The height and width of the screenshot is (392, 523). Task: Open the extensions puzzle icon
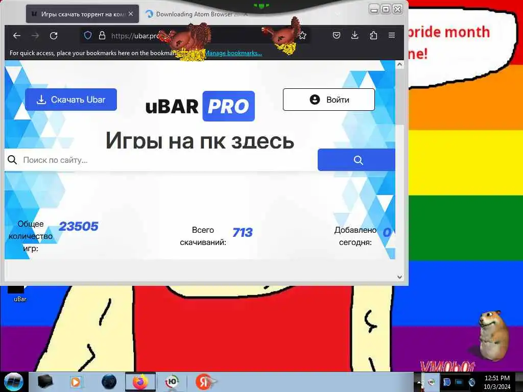373,35
